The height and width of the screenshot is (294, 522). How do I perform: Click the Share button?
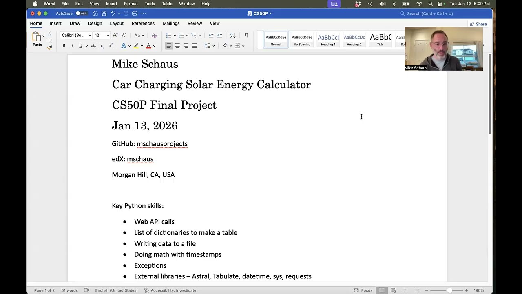(479, 24)
